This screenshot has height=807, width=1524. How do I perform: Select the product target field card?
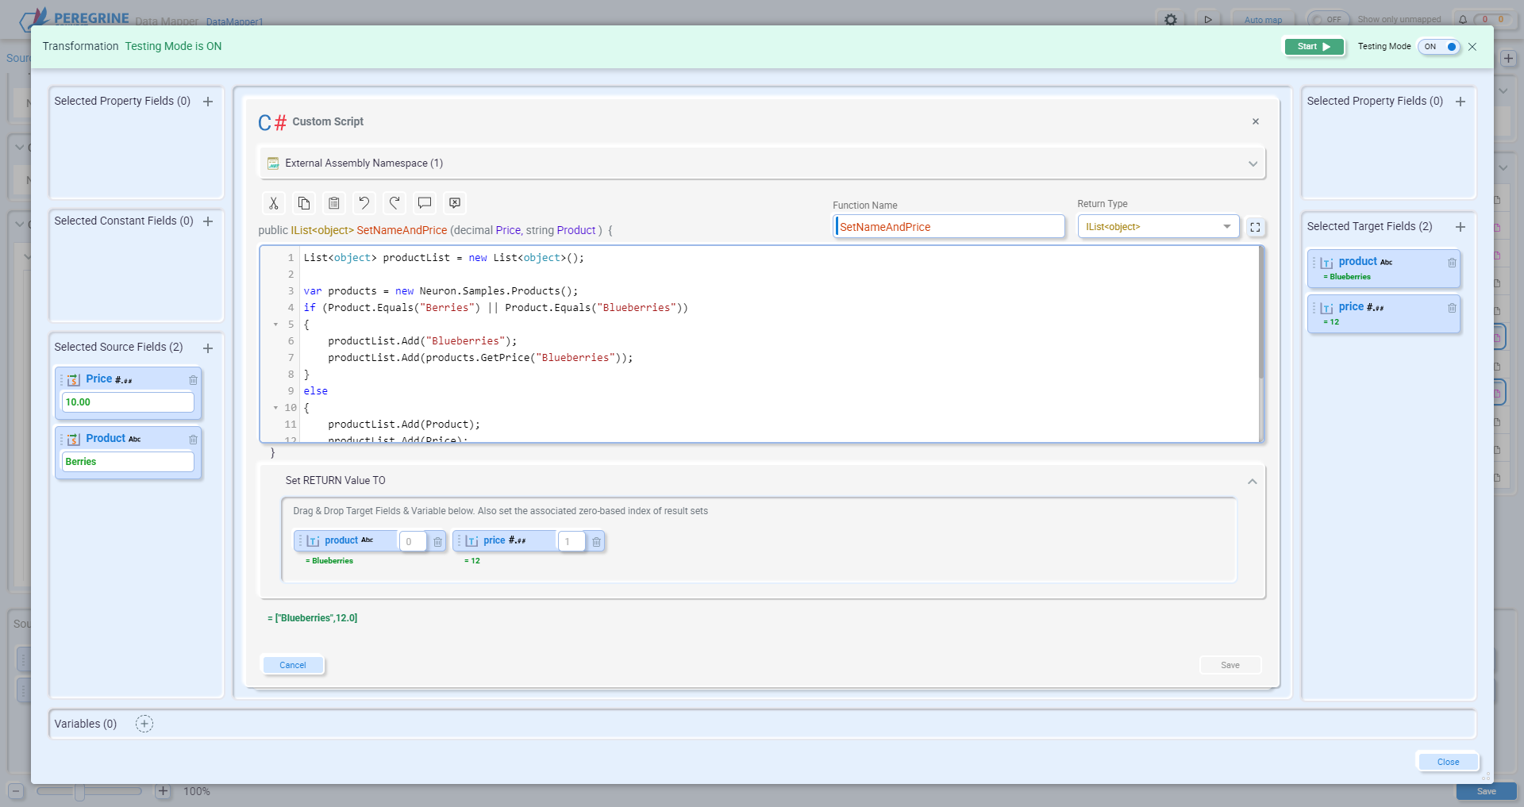1384,269
